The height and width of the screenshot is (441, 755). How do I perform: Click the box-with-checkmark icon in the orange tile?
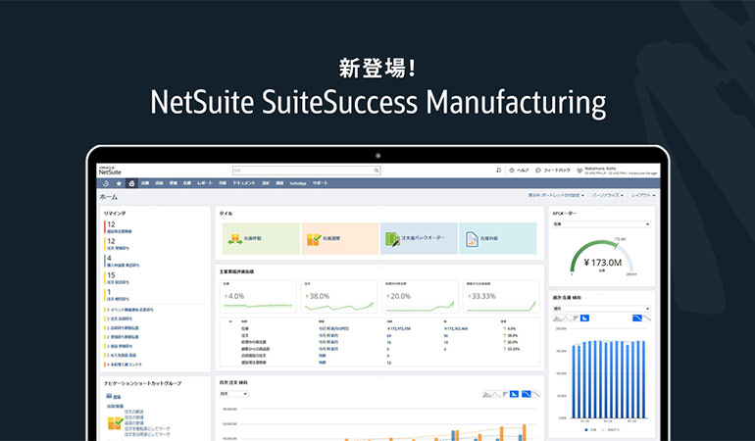point(314,239)
